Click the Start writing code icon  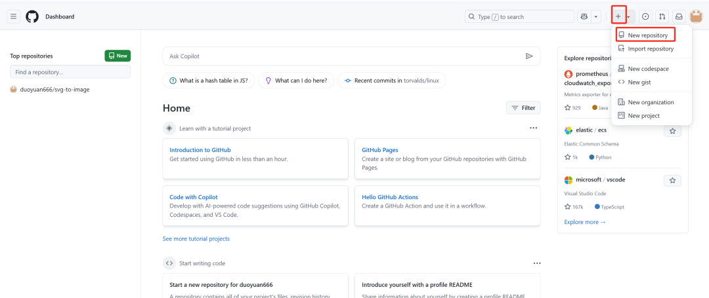(x=169, y=263)
